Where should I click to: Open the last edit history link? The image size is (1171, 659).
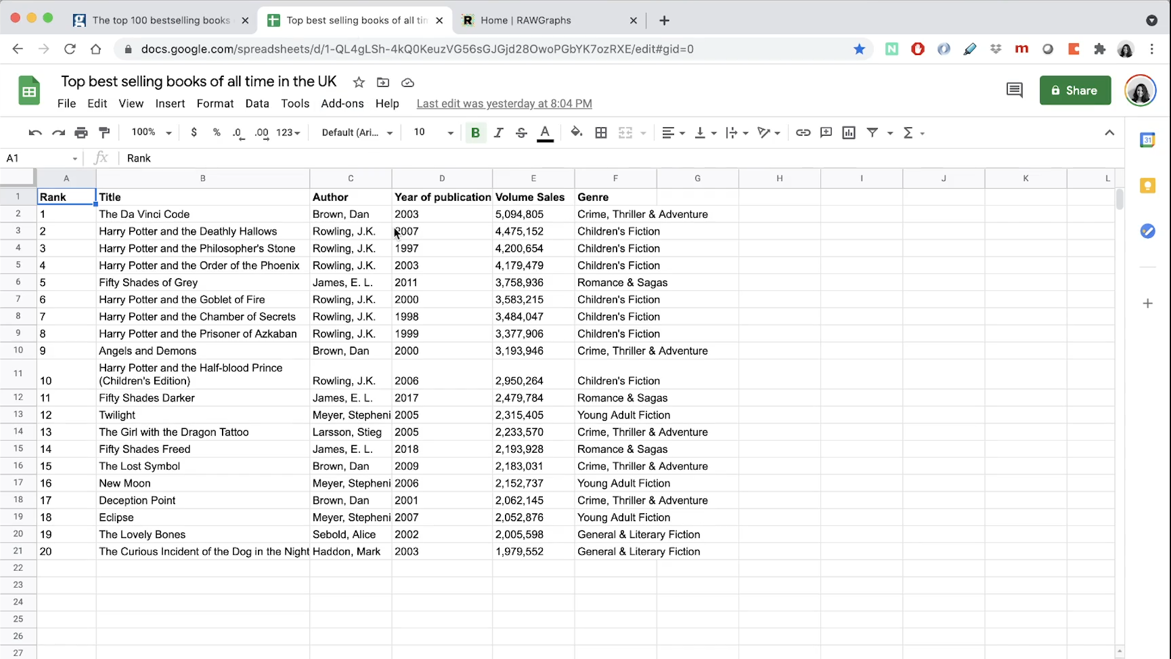pyautogui.click(x=504, y=104)
